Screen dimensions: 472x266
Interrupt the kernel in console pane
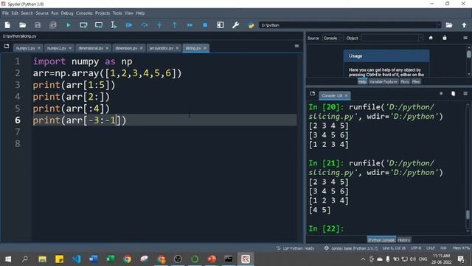pos(441,94)
